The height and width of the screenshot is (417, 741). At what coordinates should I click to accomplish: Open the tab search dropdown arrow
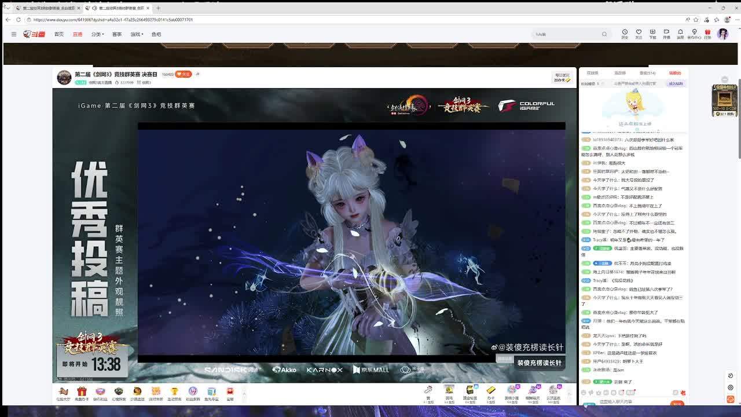tap(7, 8)
